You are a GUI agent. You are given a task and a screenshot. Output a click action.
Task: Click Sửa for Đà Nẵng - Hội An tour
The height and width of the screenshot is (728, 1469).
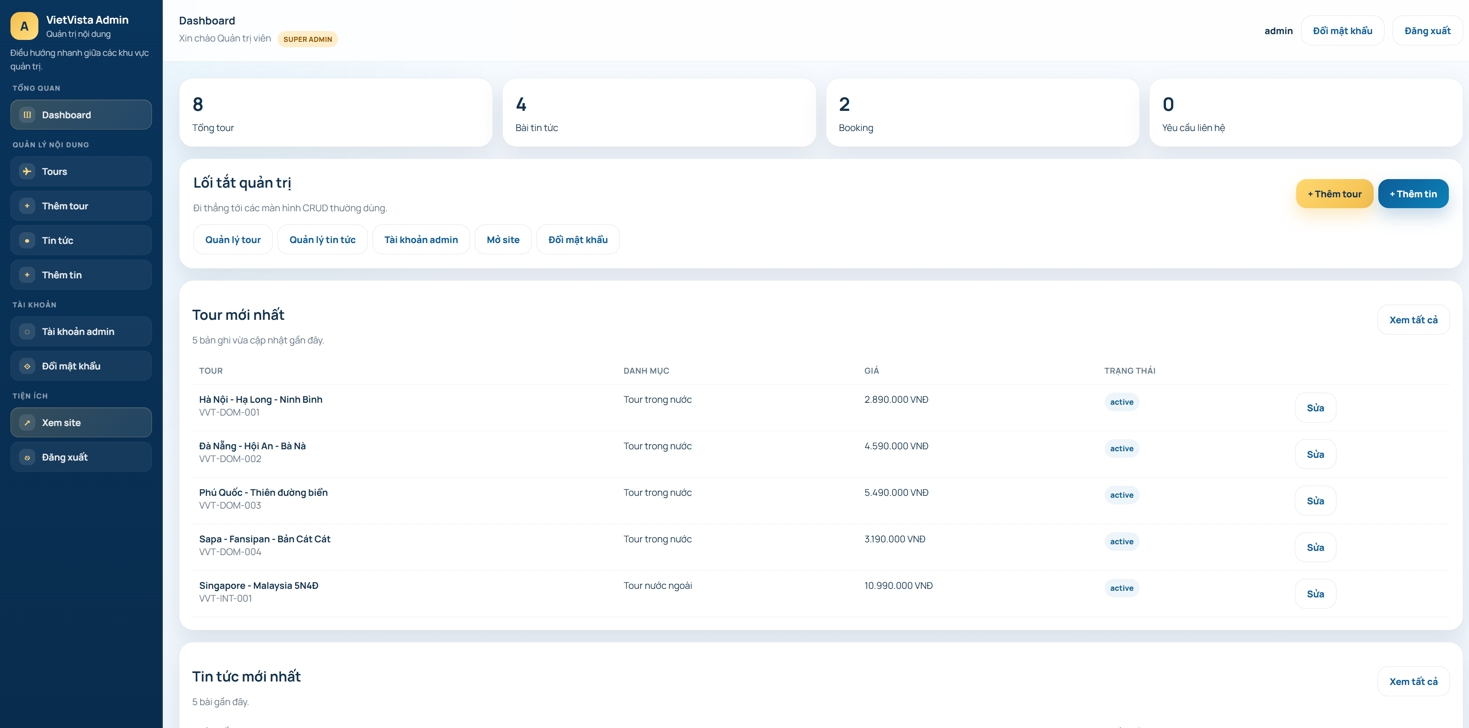[x=1315, y=455]
